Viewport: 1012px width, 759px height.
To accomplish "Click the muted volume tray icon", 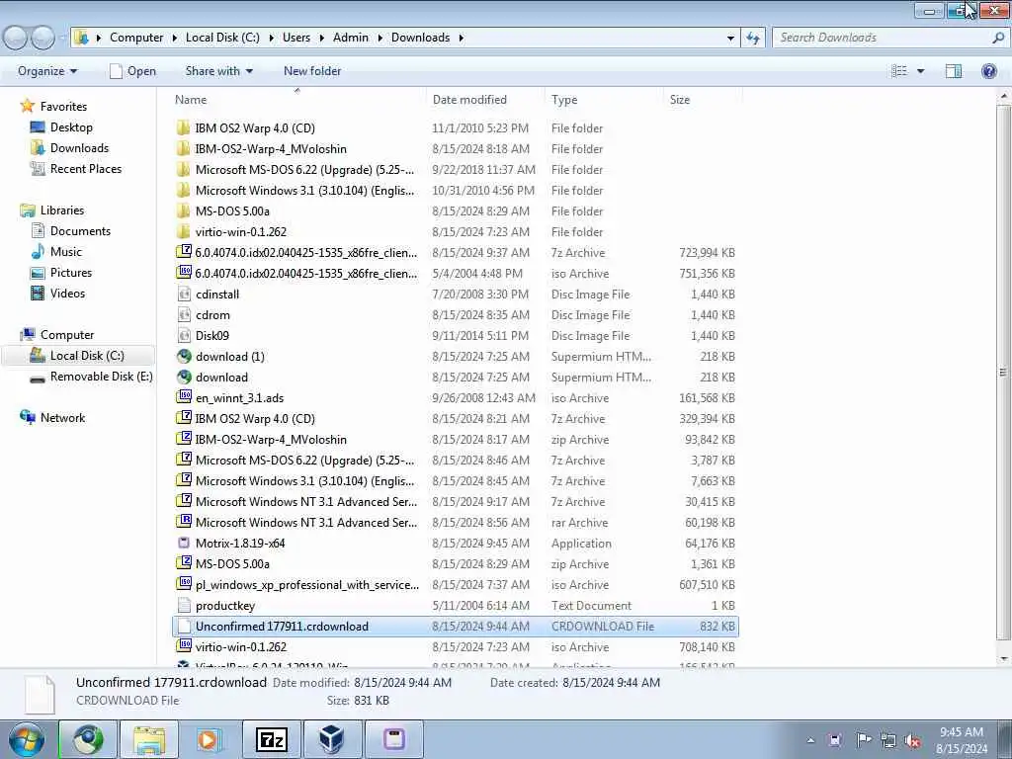I will click(912, 740).
